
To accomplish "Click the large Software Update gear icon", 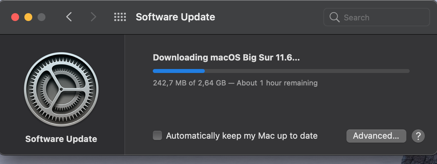I will point(61,89).
